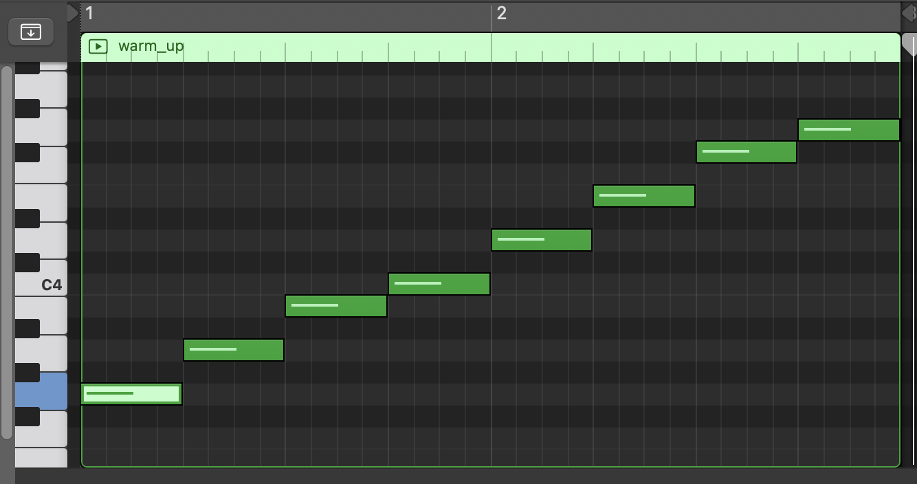Click the play icon on warm_up region

pos(98,47)
